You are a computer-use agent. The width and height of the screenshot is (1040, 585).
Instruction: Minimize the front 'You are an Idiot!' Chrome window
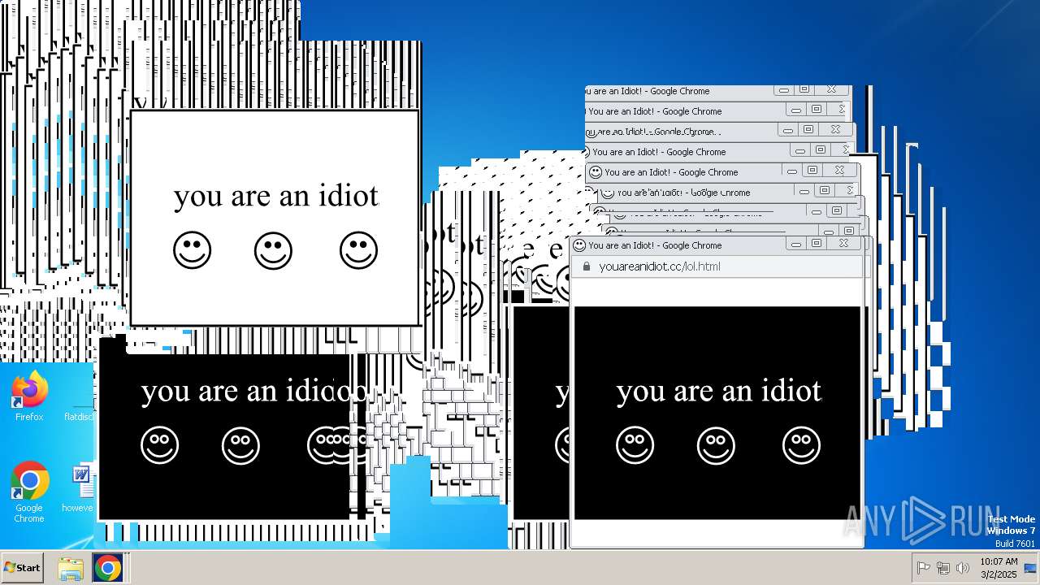click(796, 244)
